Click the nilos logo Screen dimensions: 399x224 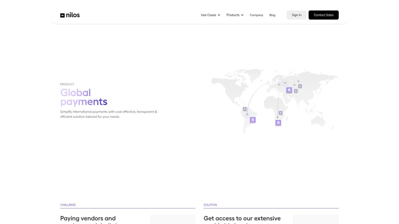coord(70,15)
